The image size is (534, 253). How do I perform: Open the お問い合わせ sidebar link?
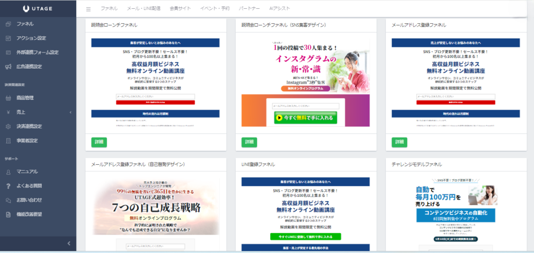pos(29,199)
